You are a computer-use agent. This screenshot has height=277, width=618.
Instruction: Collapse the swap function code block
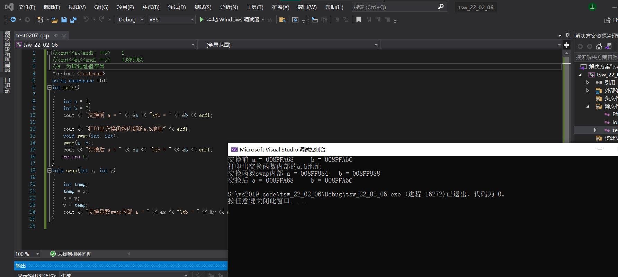pyautogui.click(x=50, y=170)
